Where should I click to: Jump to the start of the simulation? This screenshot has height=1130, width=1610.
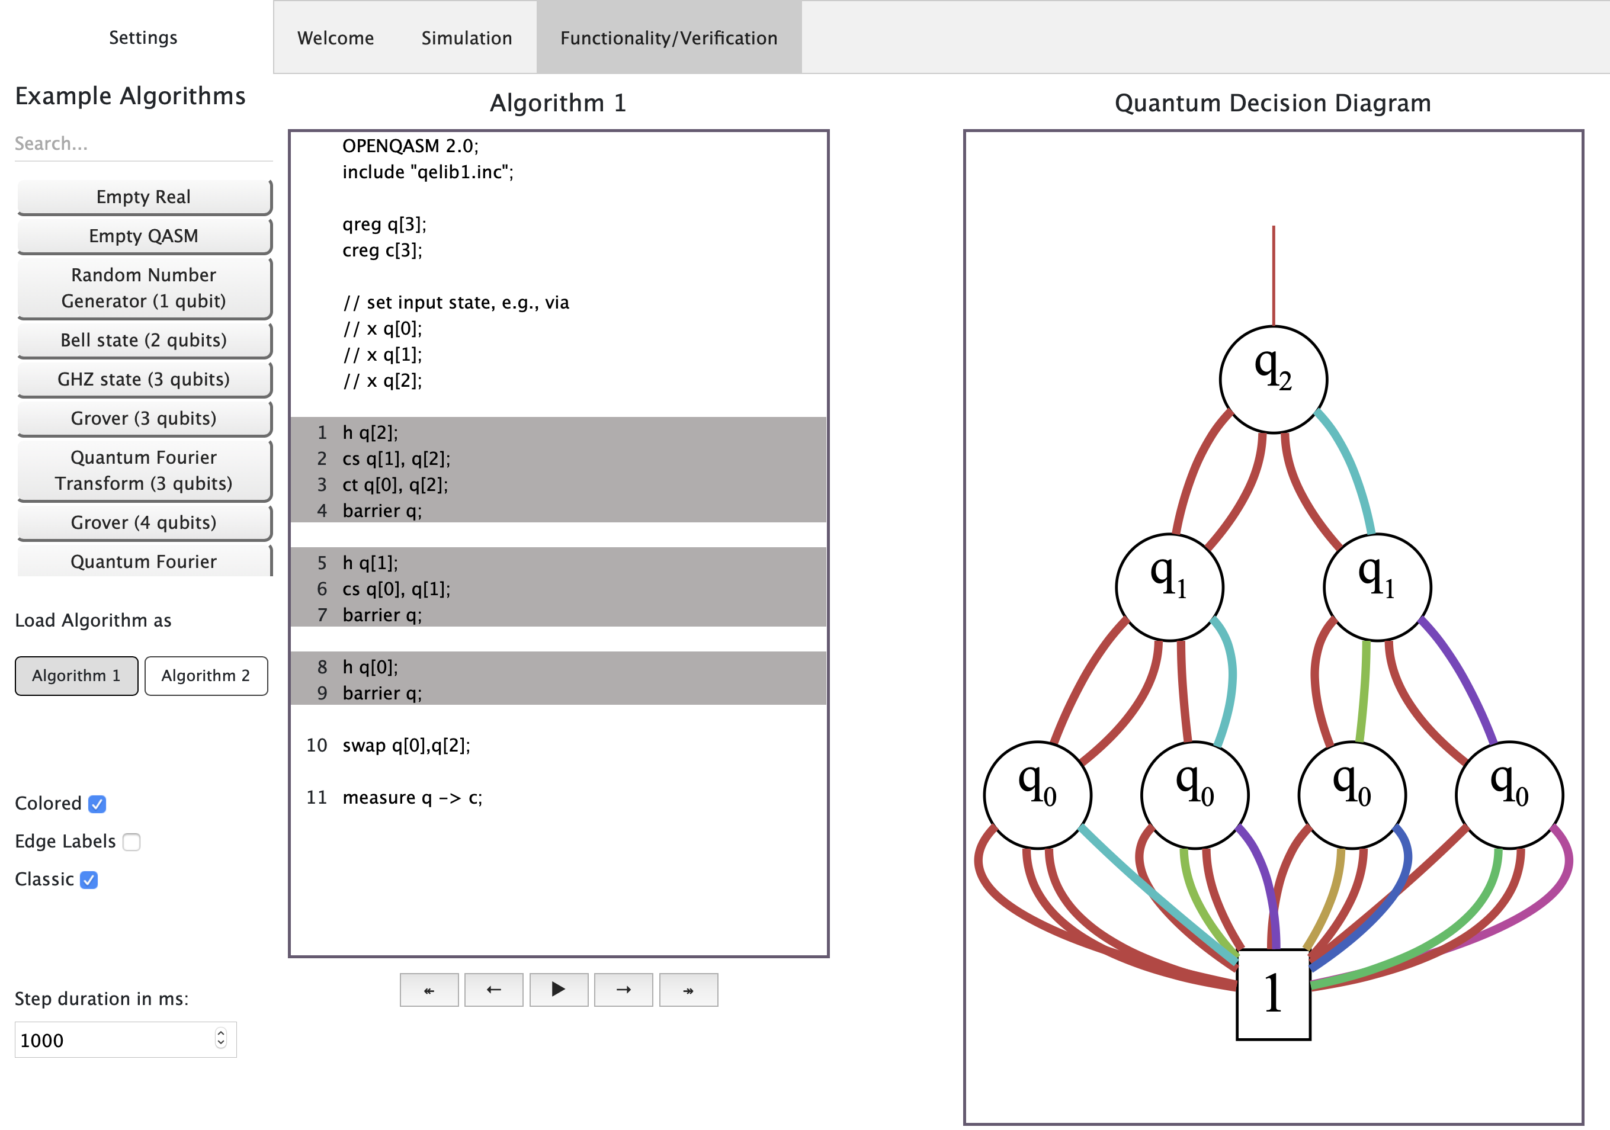coord(428,989)
